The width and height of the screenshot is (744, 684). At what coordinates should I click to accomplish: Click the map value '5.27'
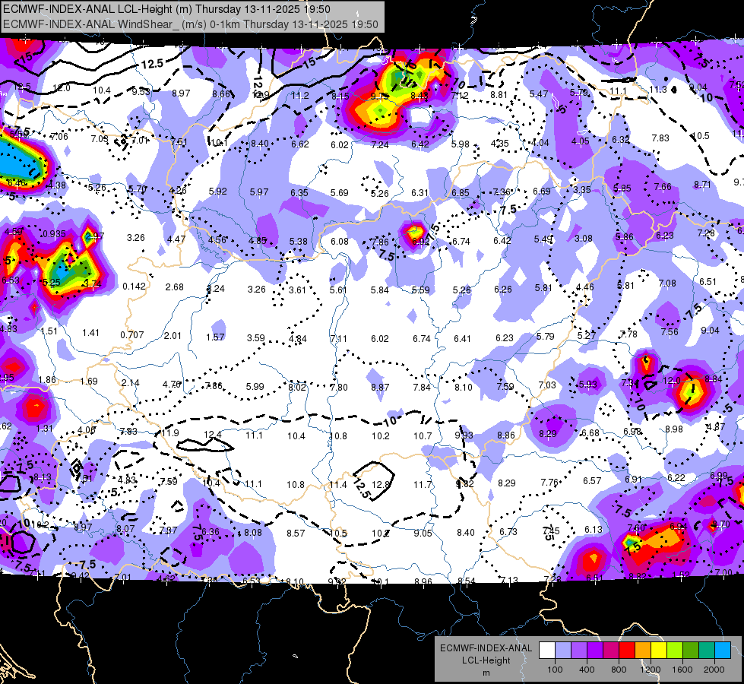click(x=587, y=336)
